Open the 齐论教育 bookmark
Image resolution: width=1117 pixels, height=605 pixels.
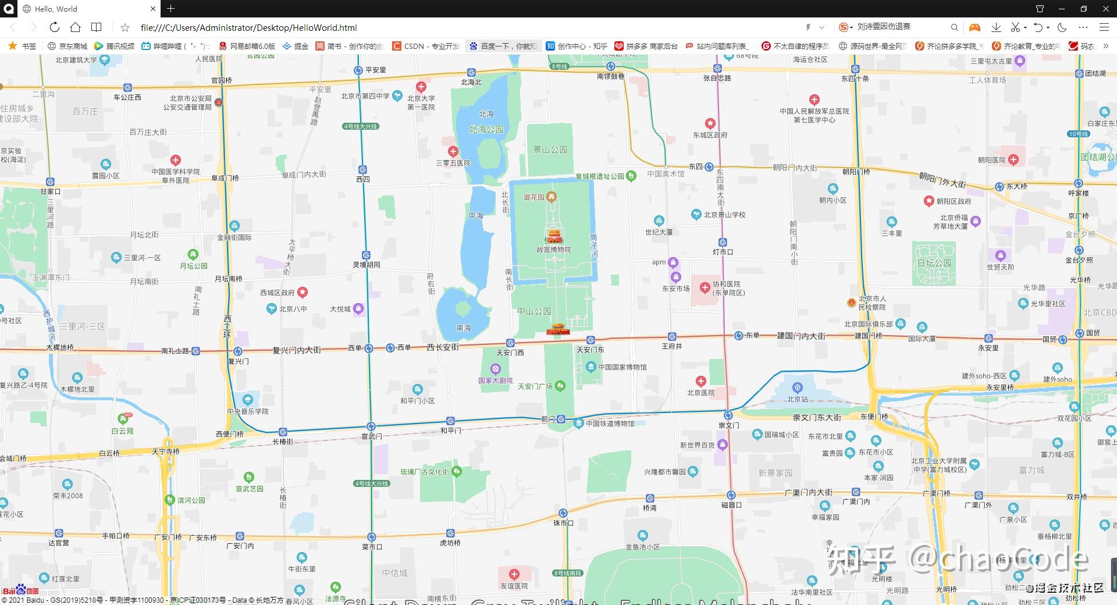(x=1026, y=46)
